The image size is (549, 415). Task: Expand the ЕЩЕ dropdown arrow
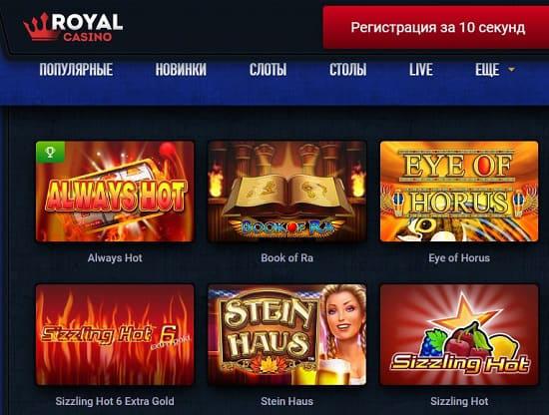point(511,70)
